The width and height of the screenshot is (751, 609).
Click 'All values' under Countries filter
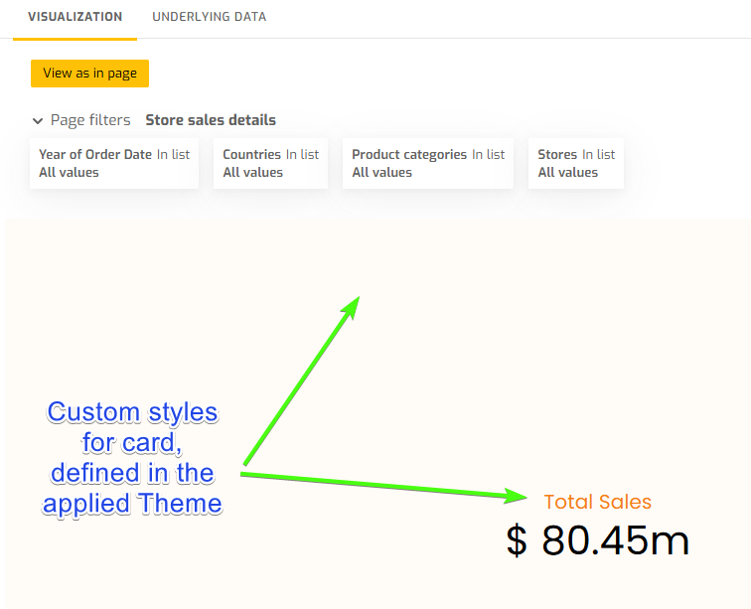[x=253, y=173]
